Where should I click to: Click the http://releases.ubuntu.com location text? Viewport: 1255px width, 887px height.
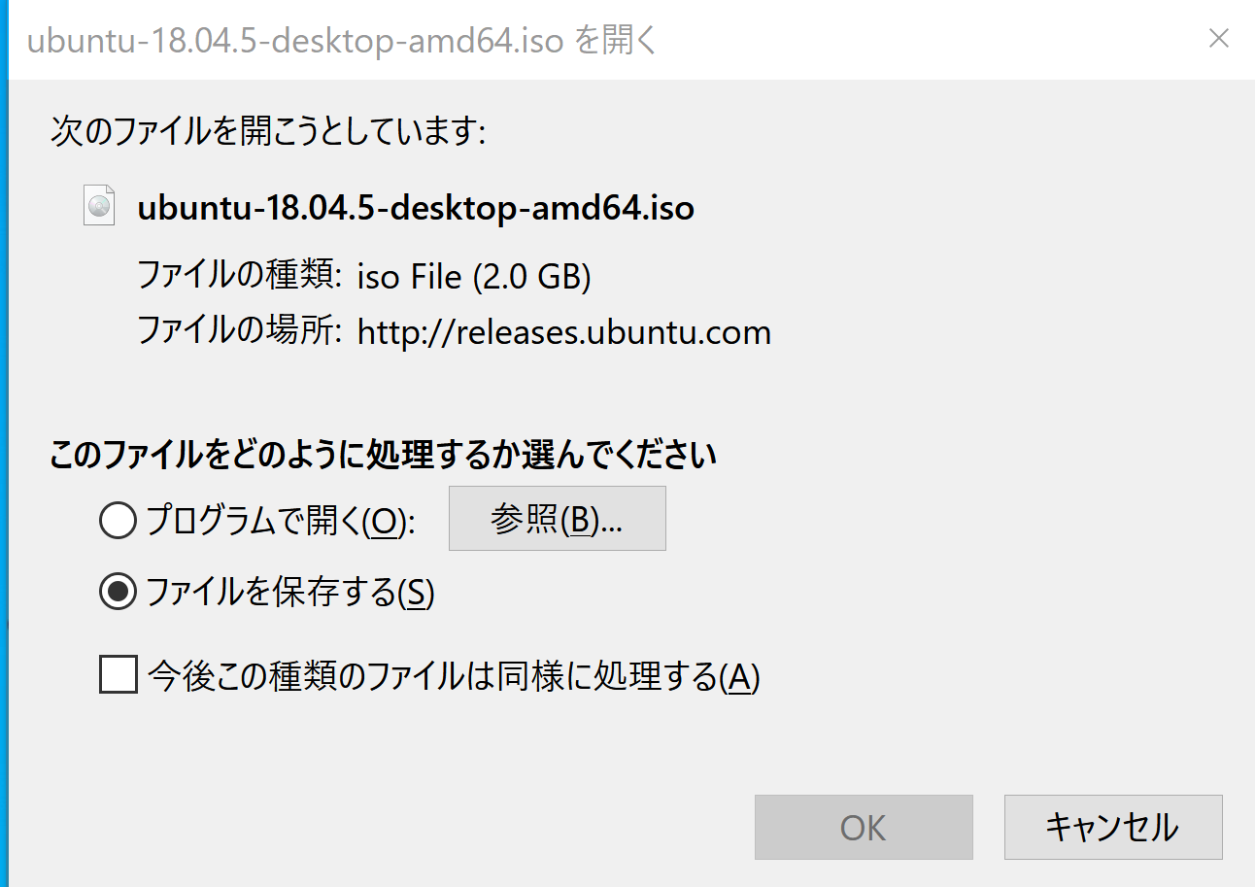[x=563, y=332]
